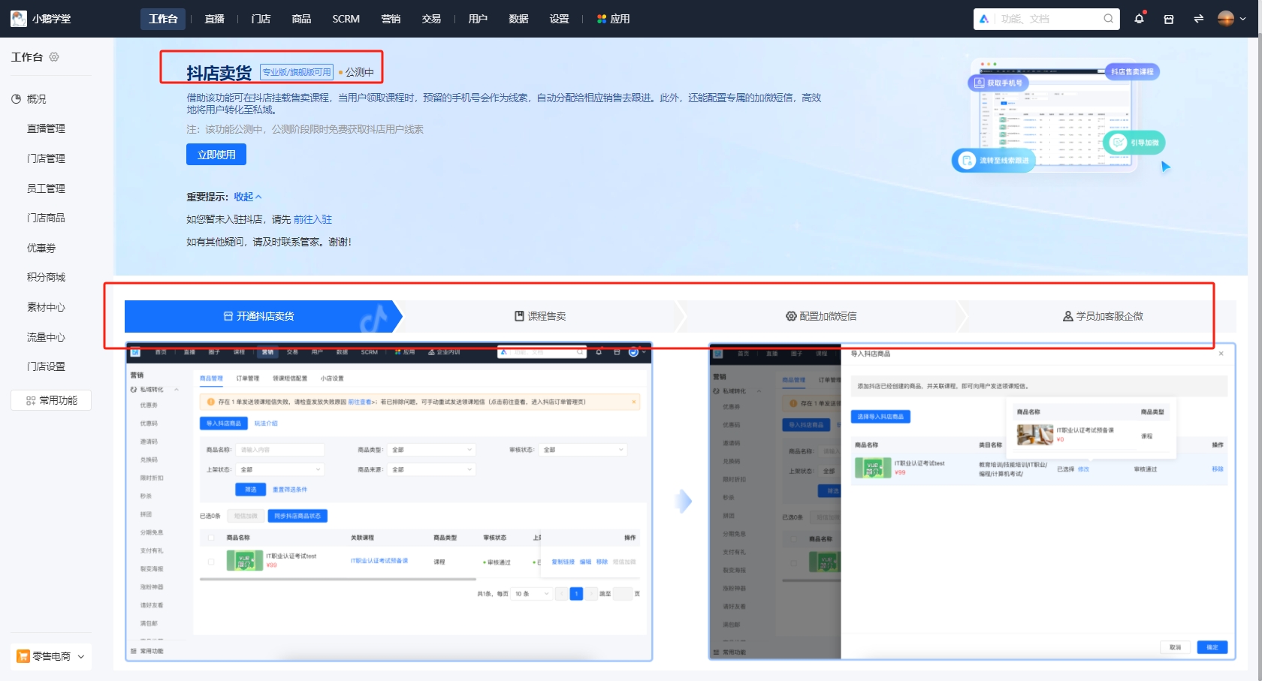This screenshot has width=1262, height=681.
Task: Open the notification bell with red badge
Action: click(1138, 18)
